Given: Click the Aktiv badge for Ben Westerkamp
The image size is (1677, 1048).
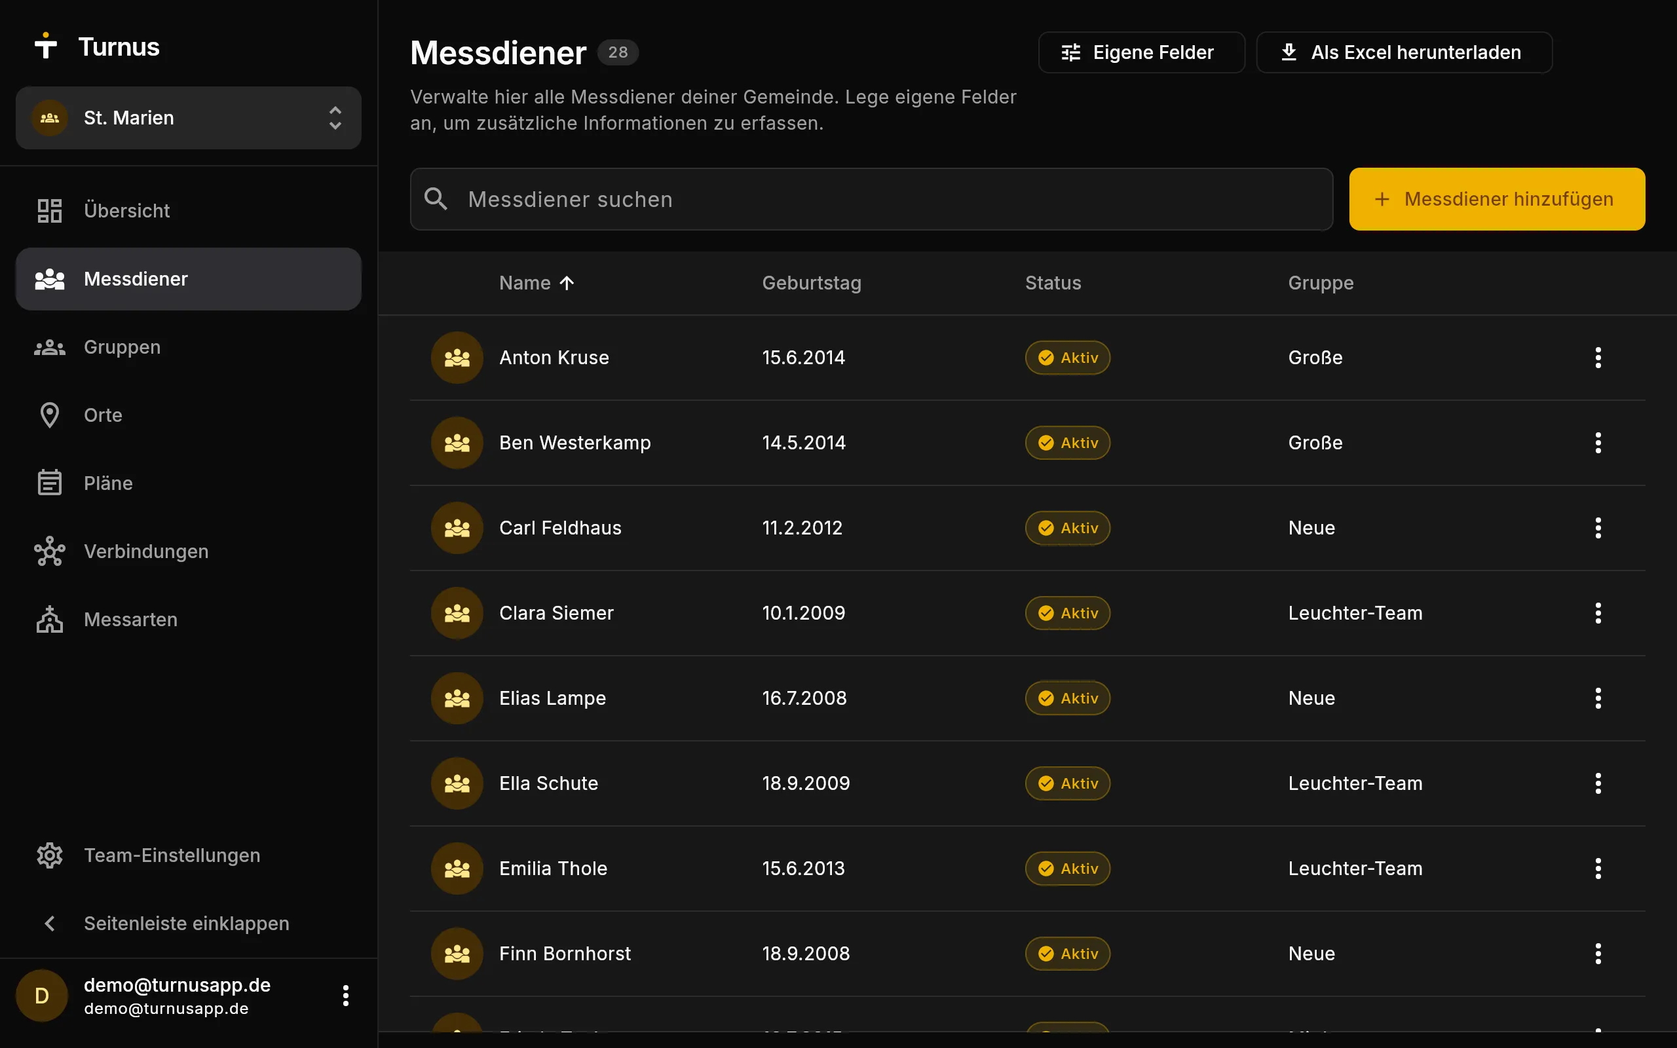Looking at the screenshot, I should (1067, 443).
